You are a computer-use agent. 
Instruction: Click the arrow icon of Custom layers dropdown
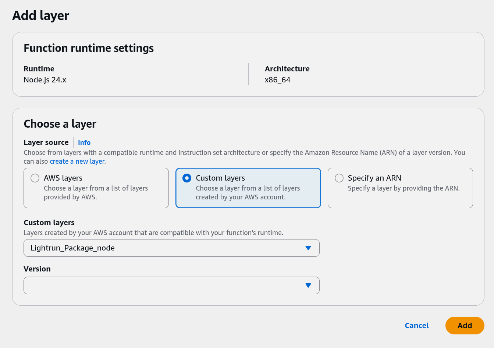tap(308, 248)
